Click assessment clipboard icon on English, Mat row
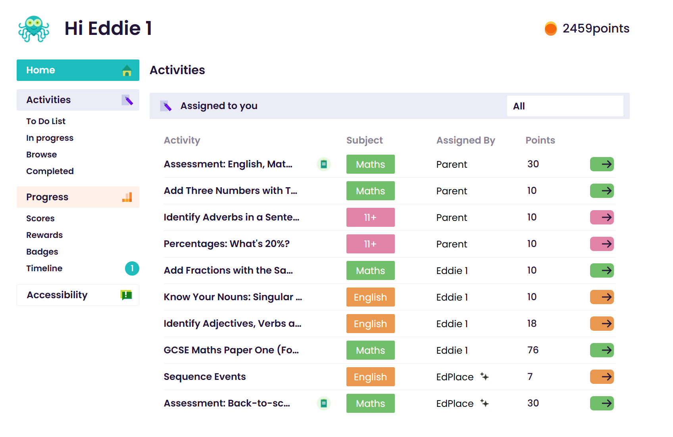 (324, 164)
